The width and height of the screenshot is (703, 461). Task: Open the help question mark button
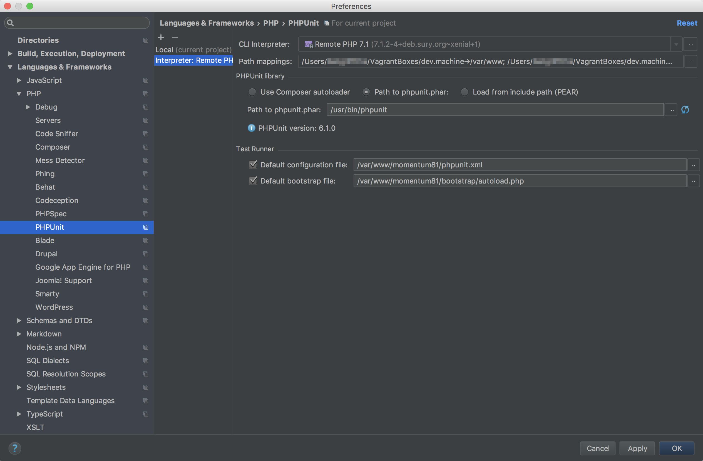(14, 448)
